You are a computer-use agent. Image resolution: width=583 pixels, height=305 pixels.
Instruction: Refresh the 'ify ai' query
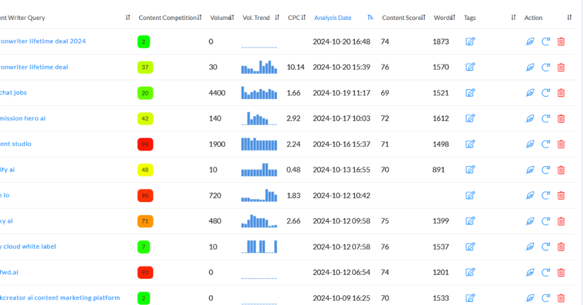click(x=545, y=170)
